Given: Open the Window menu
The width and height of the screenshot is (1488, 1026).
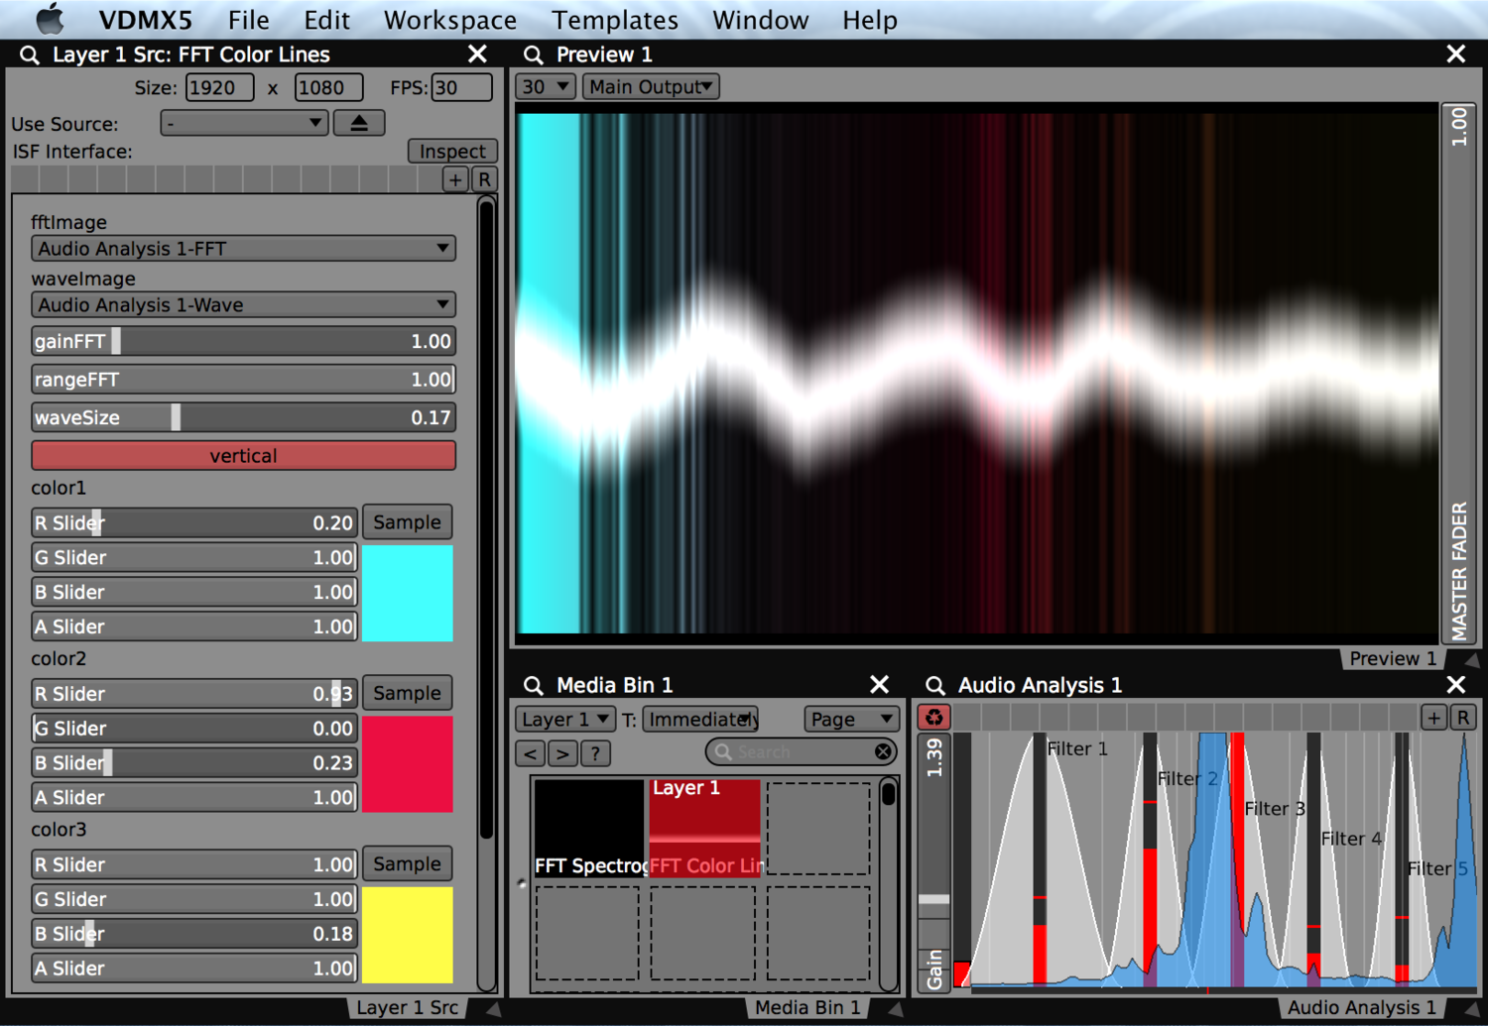Looking at the screenshot, I should [x=760, y=20].
